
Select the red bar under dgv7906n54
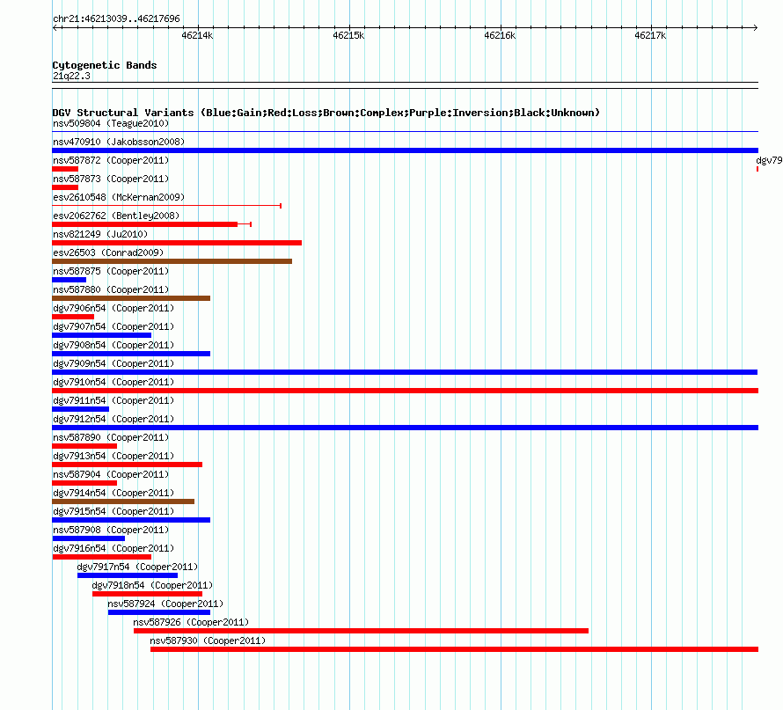[x=73, y=317]
